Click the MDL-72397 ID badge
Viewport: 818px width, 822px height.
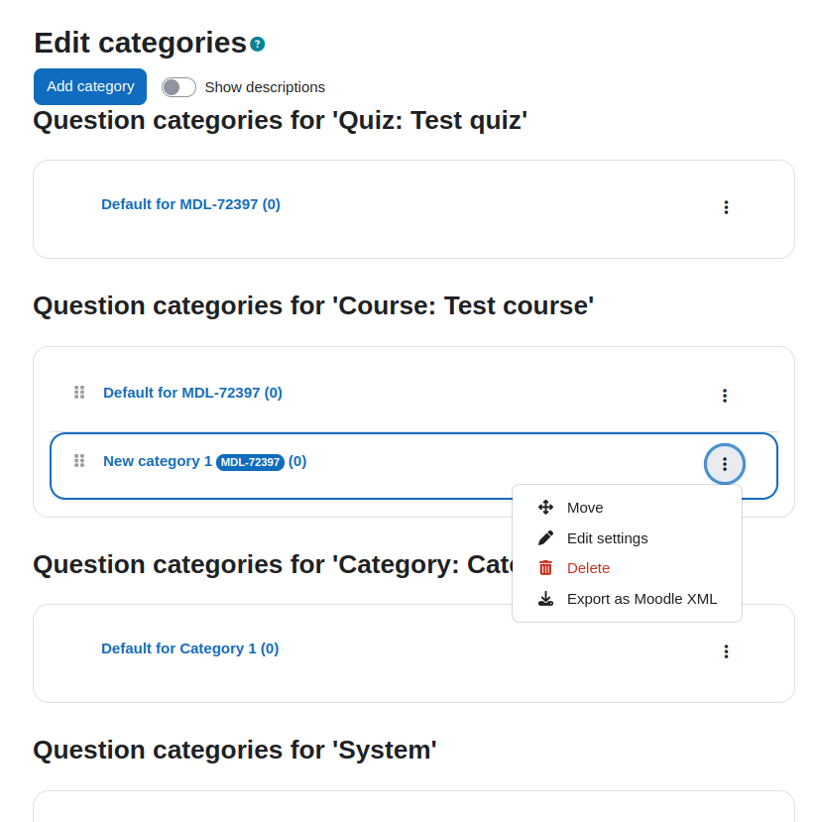pyautogui.click(x=250, y=462)
